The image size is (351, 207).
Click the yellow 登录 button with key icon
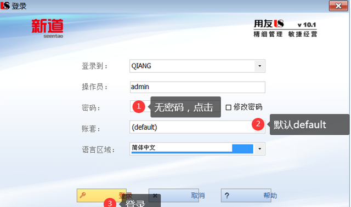point(101,196)
